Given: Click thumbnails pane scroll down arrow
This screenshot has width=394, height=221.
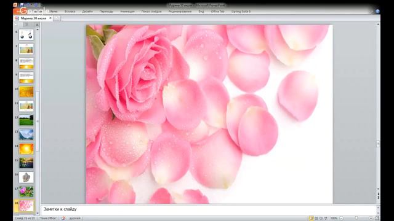Looking at the screenshot, I should (x=38, y=213).
